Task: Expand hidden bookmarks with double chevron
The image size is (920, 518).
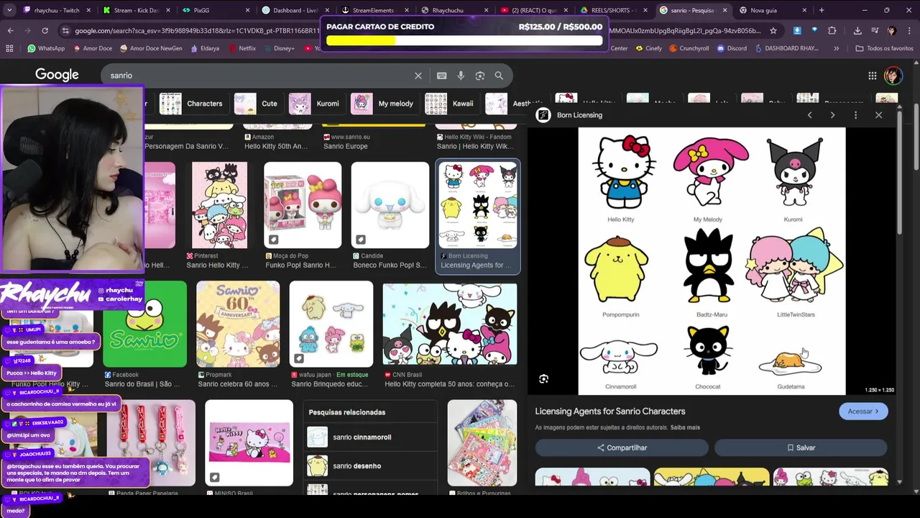Action: point(836,48)
